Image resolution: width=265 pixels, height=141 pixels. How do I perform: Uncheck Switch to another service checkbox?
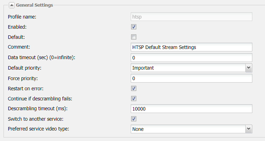click(x=134, y=119)
